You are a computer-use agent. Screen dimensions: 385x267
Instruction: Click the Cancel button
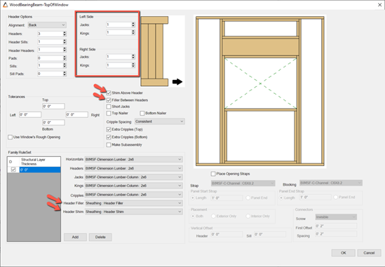click(x=369, y=253)
